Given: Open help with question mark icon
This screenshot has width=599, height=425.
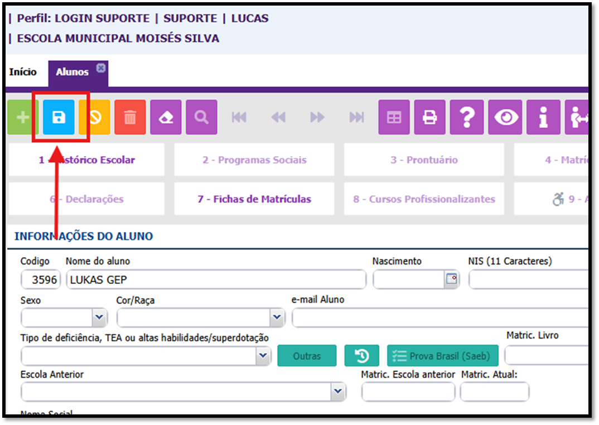Looking at the screenshot, I should 467,118.
